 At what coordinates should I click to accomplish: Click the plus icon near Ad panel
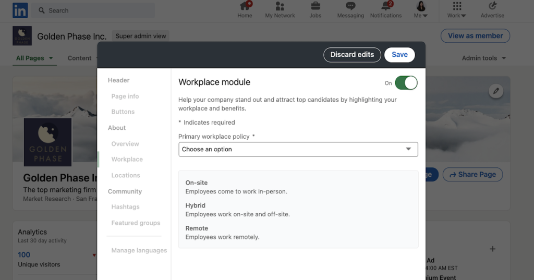(492, 249)
